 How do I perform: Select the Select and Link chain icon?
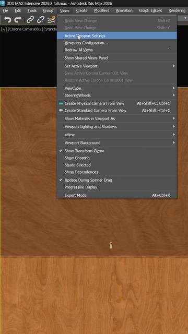pos(30,20)
